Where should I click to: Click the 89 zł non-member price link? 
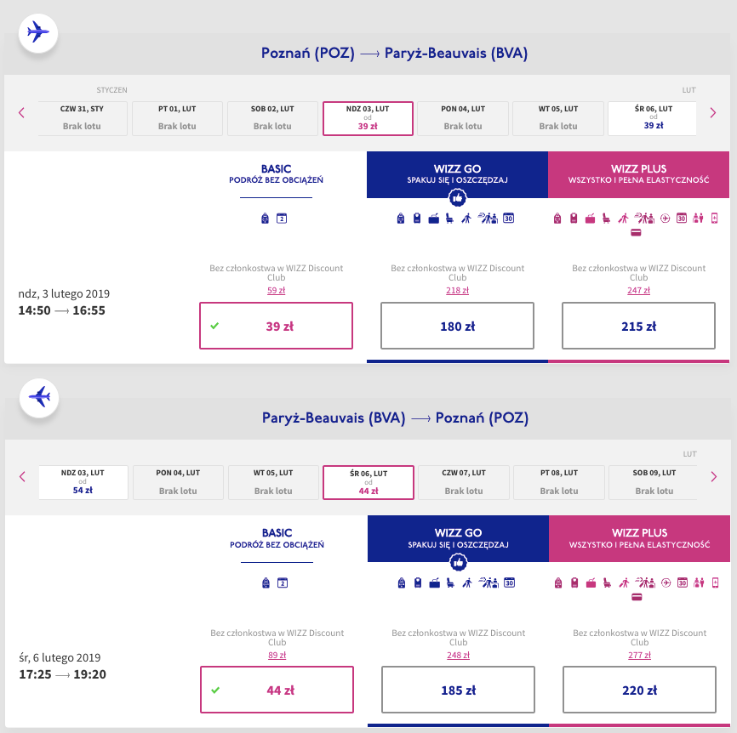(277, 655)
